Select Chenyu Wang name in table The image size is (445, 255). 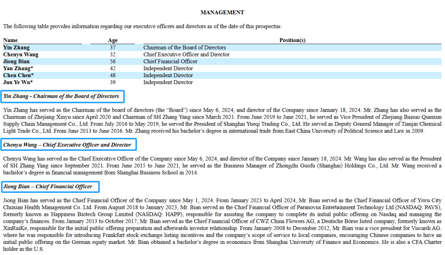[x=21, y=54]
